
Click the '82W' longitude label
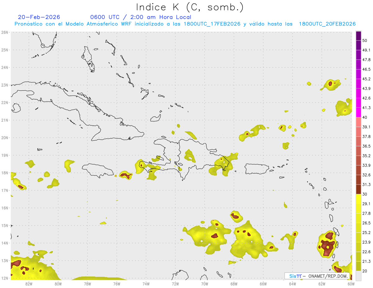click(29, 284)
